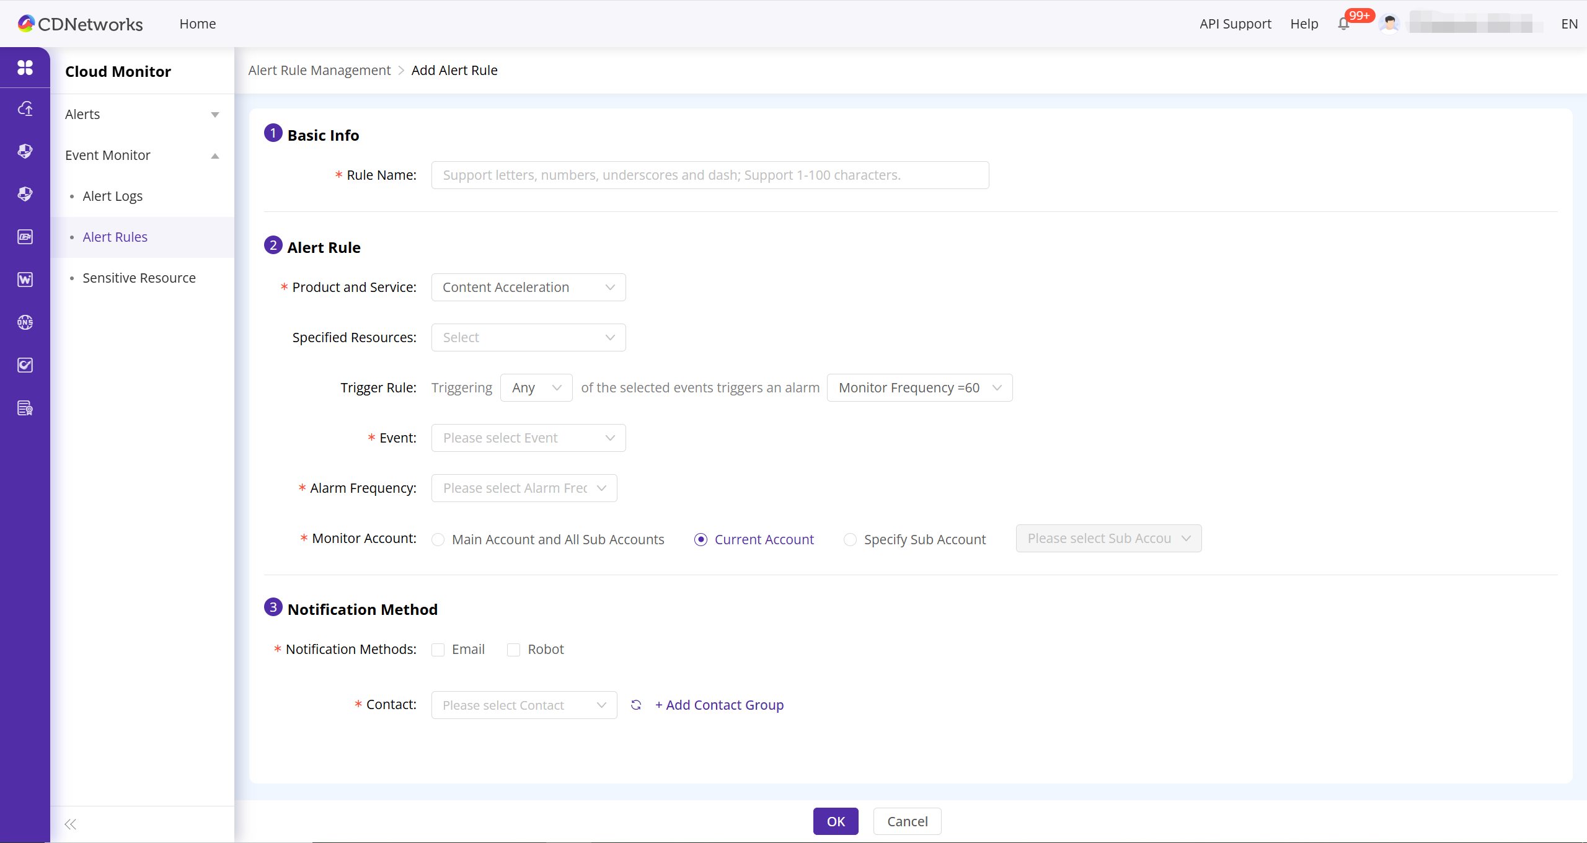The image size is (1587, 843).
Task: Click the checkmark monitor sidebar icon
Action: (x=25, y=365)
